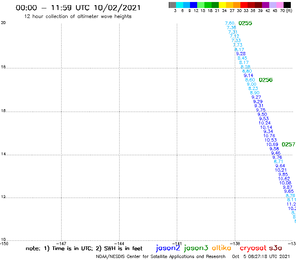Click wave height value 8.23
Image resolution: width=296 pixels, height=260 pixels.
click(x=253, y=88)
